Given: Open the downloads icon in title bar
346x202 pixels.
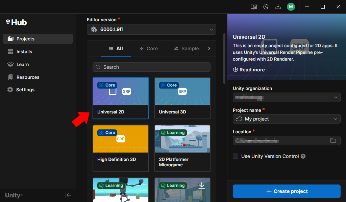Looking at the screenshot, I should (x=278, y=7).
